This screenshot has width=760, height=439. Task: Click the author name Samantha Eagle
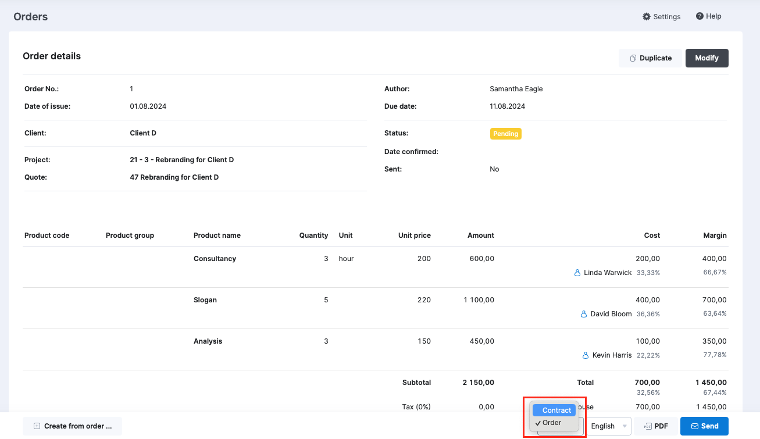point(516,89)
